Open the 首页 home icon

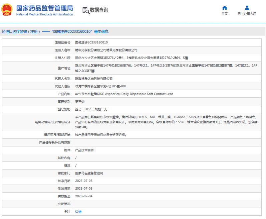click(x=224, y=8)
